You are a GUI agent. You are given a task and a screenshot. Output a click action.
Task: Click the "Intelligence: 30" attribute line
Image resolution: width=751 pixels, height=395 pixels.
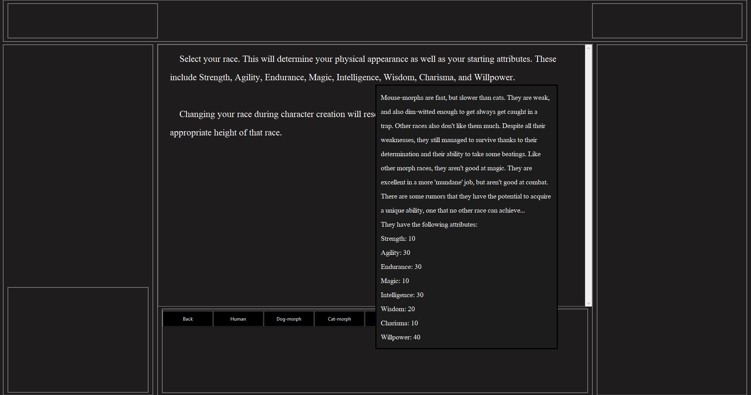click(x=402, y=295)
